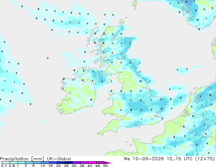
Task: Click the over-50 mm legend arrow tip
Action: 108,163
